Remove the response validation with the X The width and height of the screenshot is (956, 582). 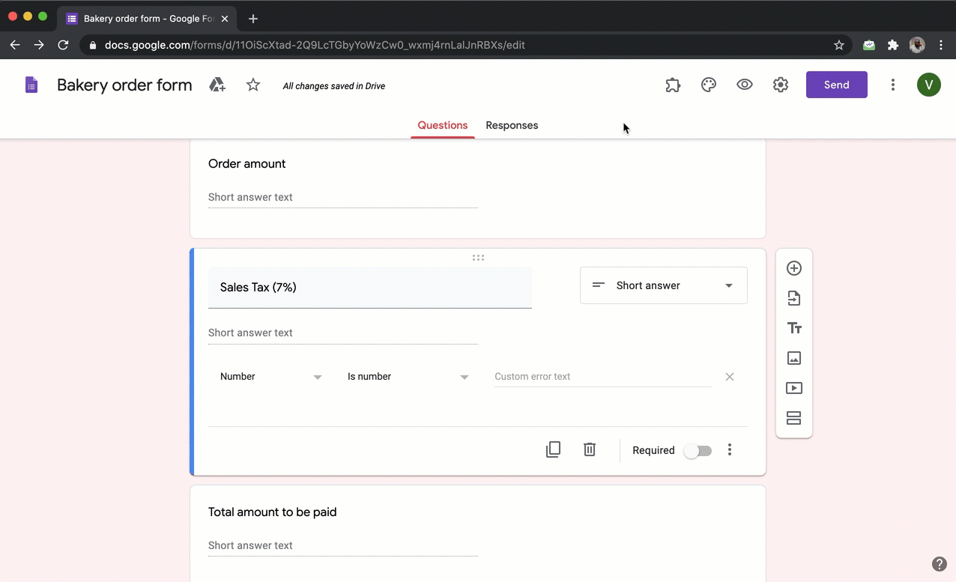point(729,377)
